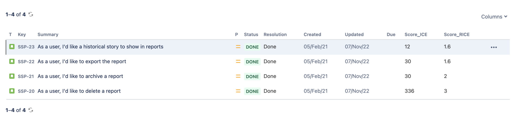
Task: Open issue key SSP-22 link
Action: click(26, 61)
